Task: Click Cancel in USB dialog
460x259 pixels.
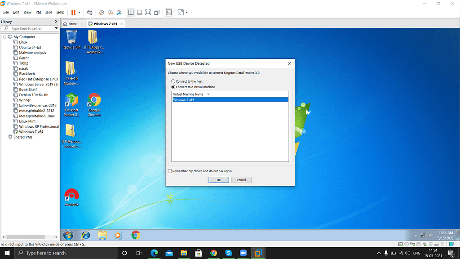Action: [x=241, y=180]
